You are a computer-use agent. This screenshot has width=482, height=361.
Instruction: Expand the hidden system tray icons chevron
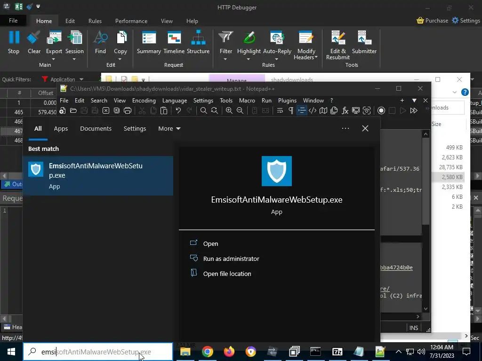pyautogui.click(x=398, y=352)
